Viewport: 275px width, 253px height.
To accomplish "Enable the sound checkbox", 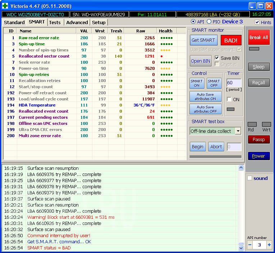I will [x=250, y=178].
